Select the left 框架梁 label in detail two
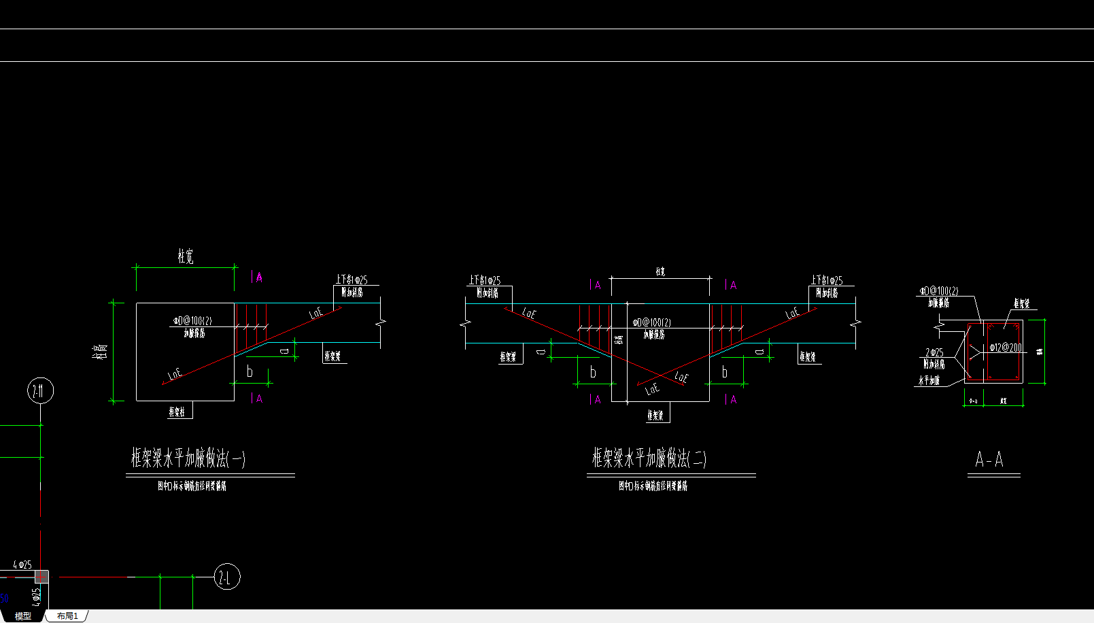Viewport: 1094px width, 623px height. 508,356
